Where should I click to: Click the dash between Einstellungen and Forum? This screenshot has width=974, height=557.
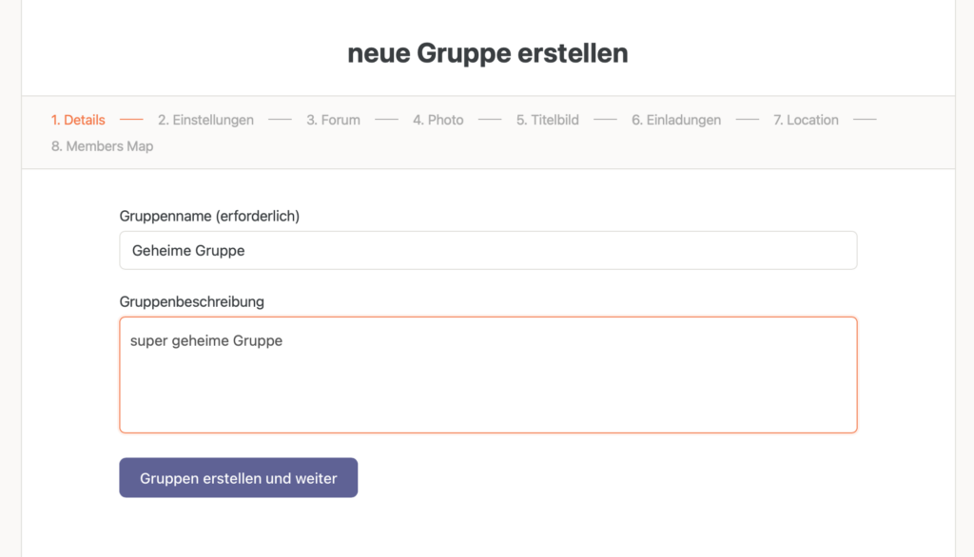(280, 120)
